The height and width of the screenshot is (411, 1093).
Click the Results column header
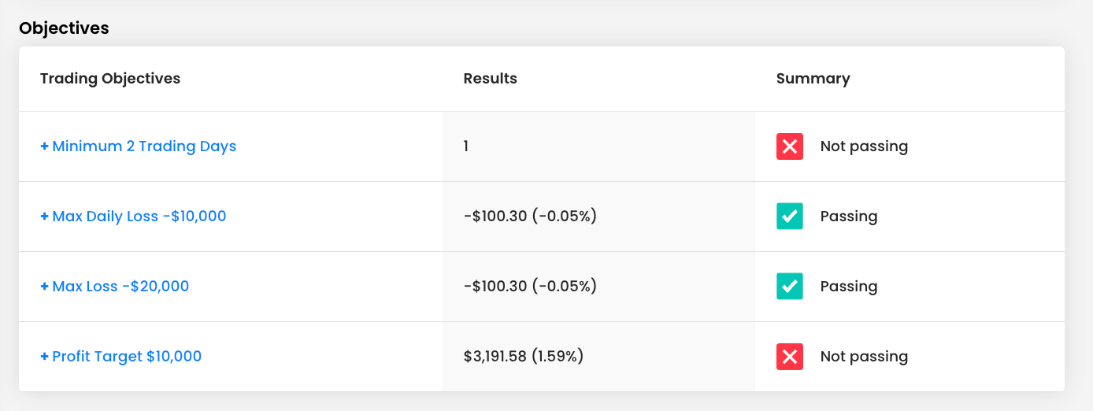tap(490, 79)
